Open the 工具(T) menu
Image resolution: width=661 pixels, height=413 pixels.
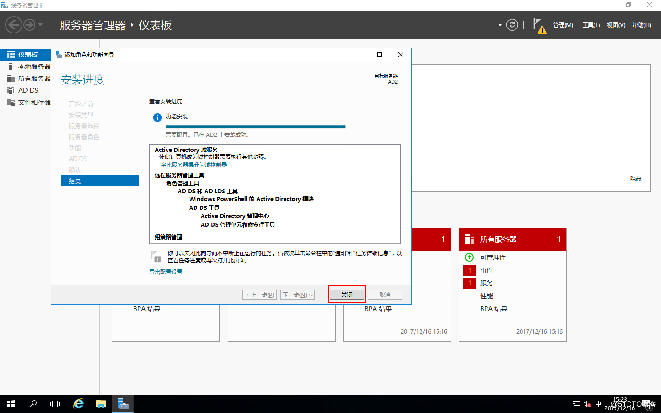click(x=591, y=25)
